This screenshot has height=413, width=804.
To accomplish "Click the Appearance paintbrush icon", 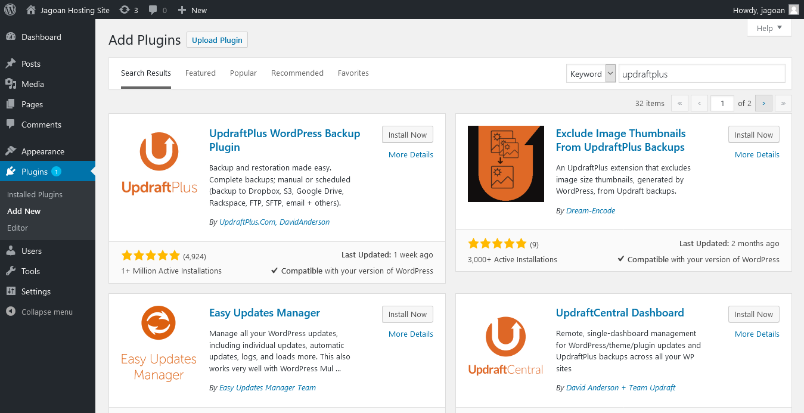I will (11, 151).
